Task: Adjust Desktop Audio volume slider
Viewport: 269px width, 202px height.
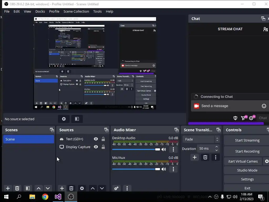Action: [136, 149]
